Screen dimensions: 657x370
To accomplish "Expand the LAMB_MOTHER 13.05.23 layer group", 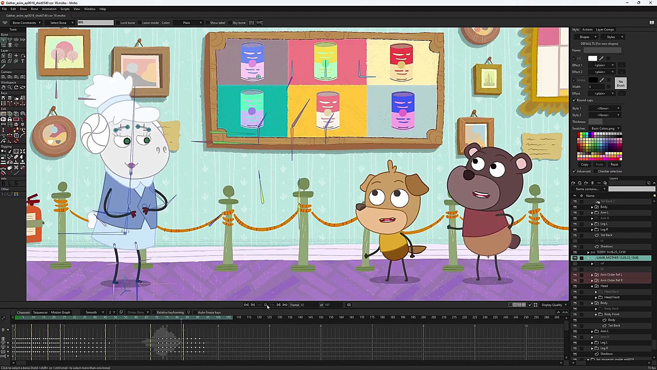I will click(589, 258).
